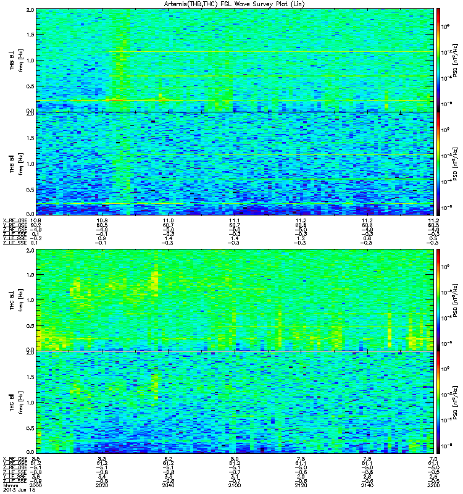The height and width of the screenshot is (494, 463).
Task: Click the "2000" time label on bottom axis
Action: 36,485
